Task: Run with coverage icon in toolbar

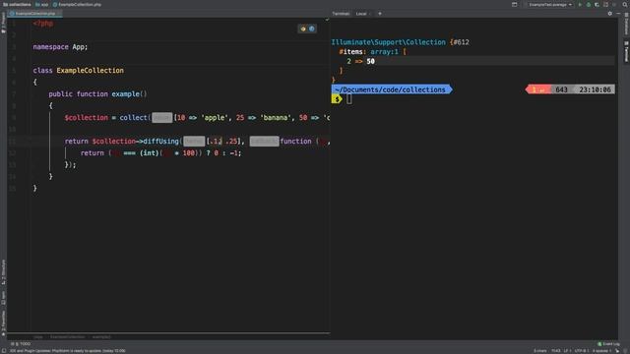Action: [597, 4]
